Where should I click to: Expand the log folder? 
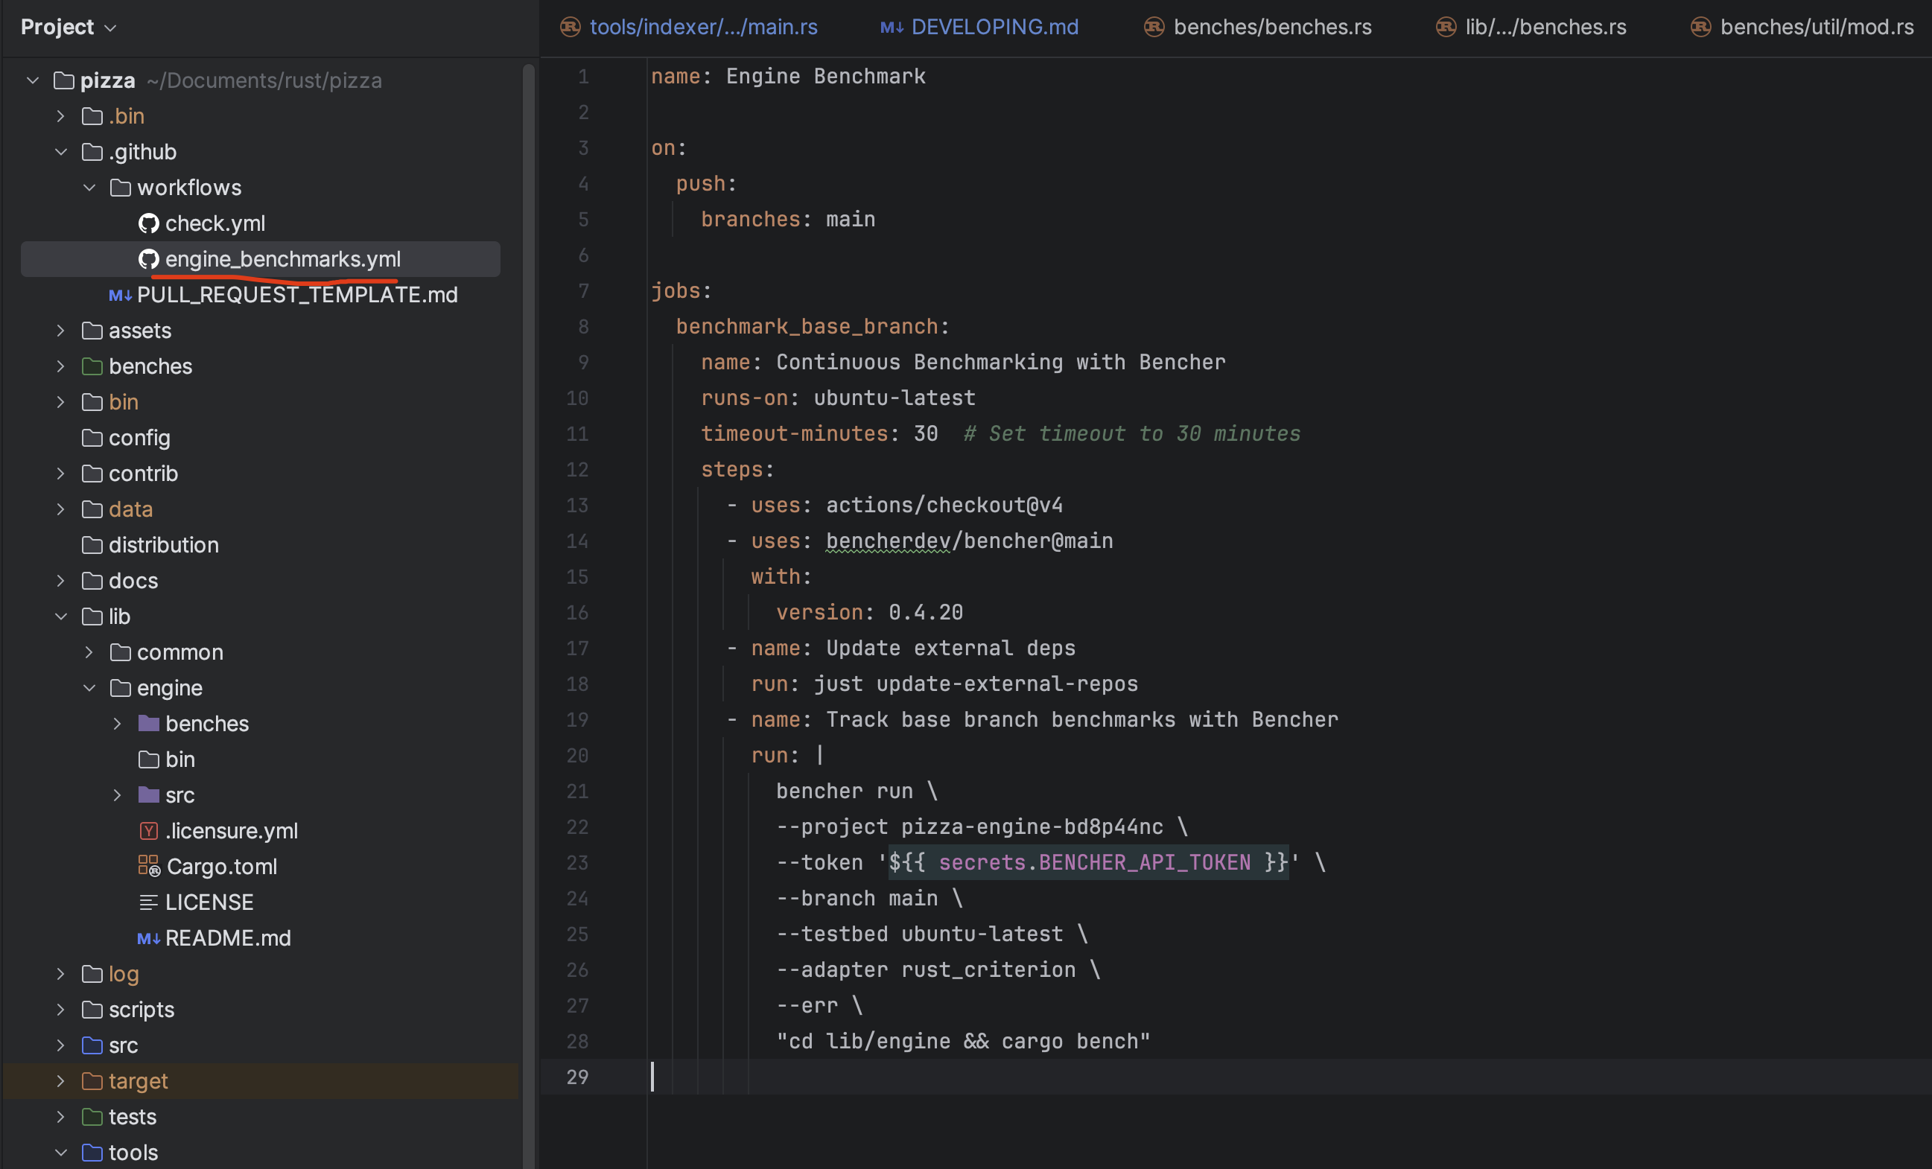click(60, 974)
